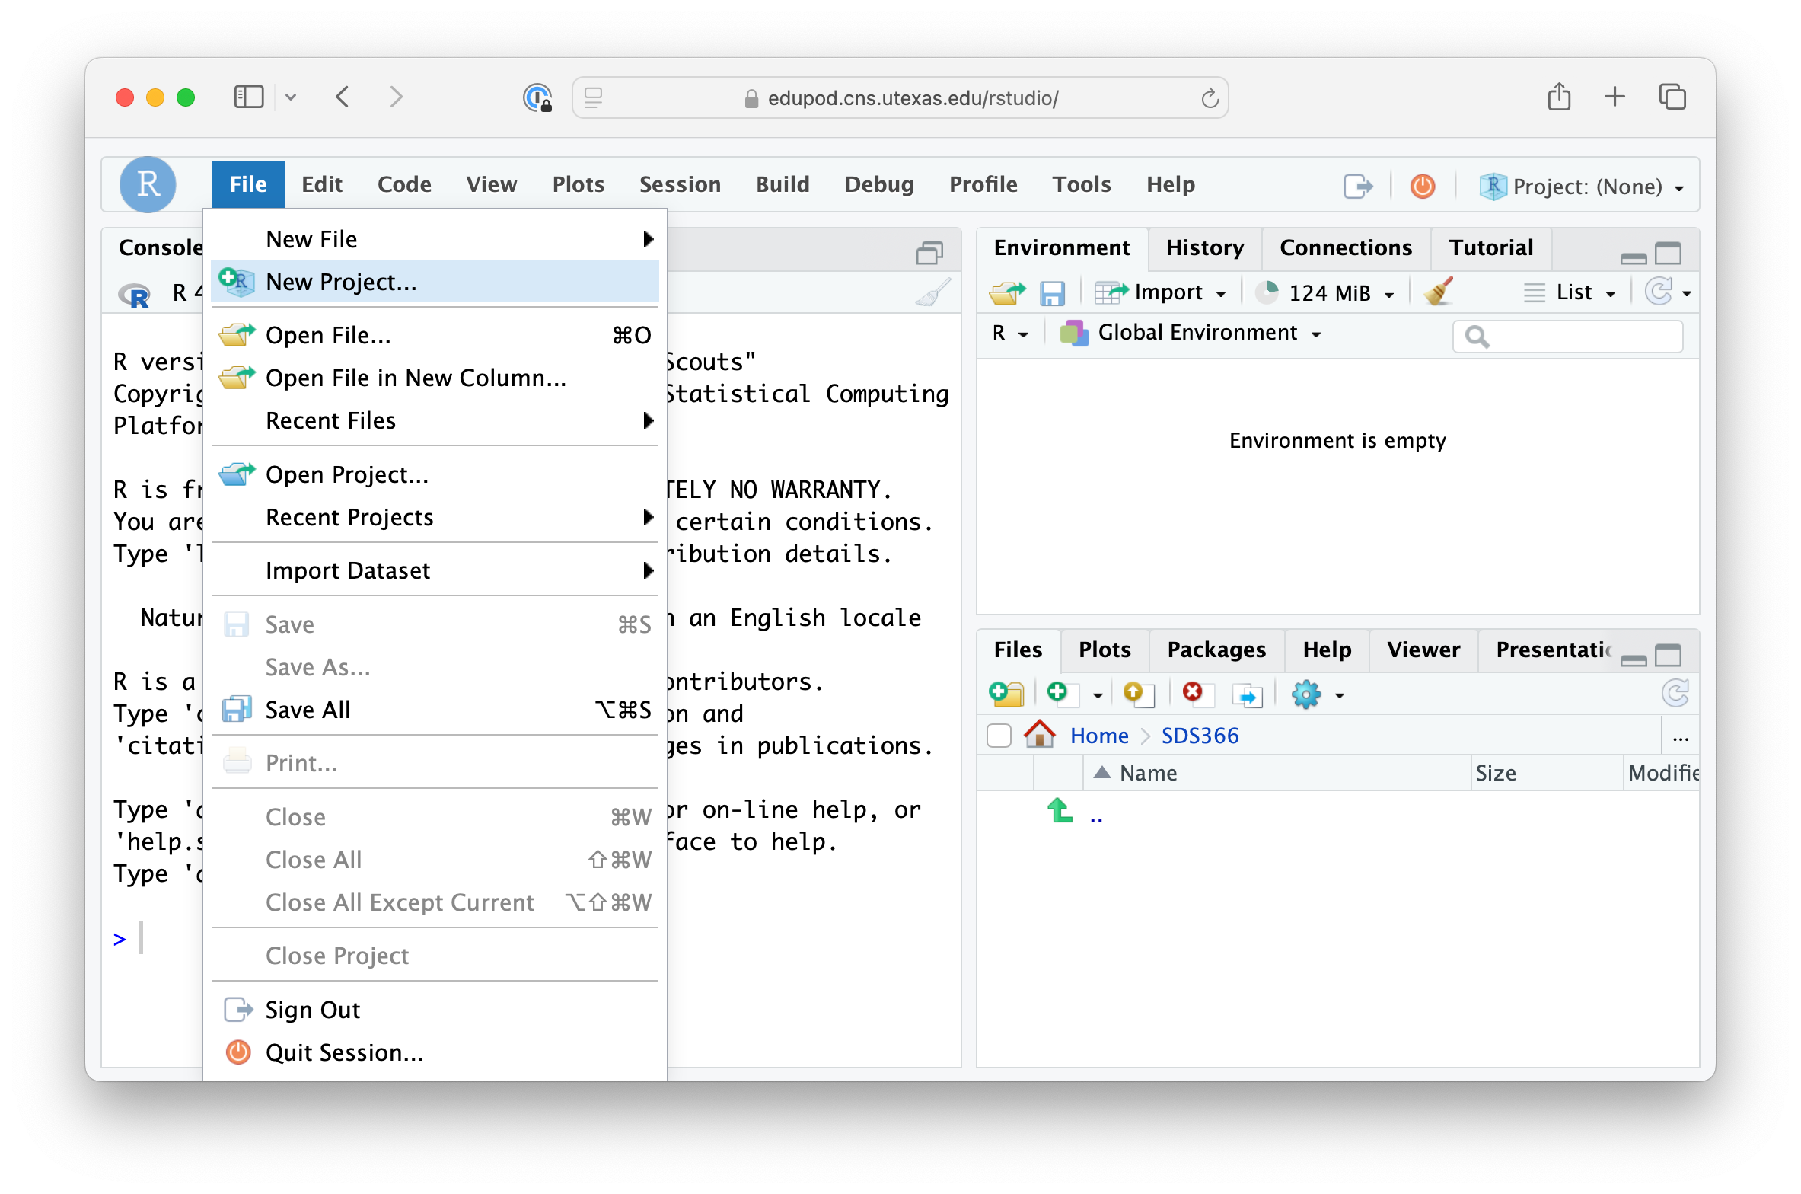Select Sign Out in File menu
The height and width of the screenshot is (1194, 1801).
pos(312,1010)
